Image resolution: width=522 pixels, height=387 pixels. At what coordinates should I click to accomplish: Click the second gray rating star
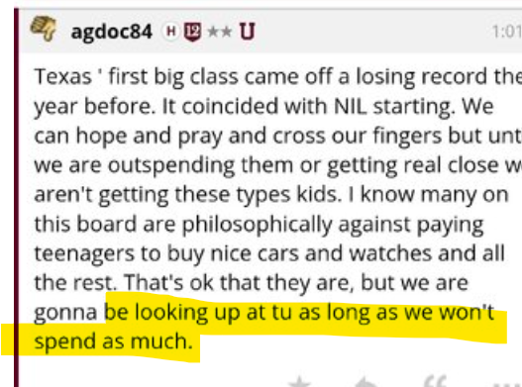pos(226,32)
